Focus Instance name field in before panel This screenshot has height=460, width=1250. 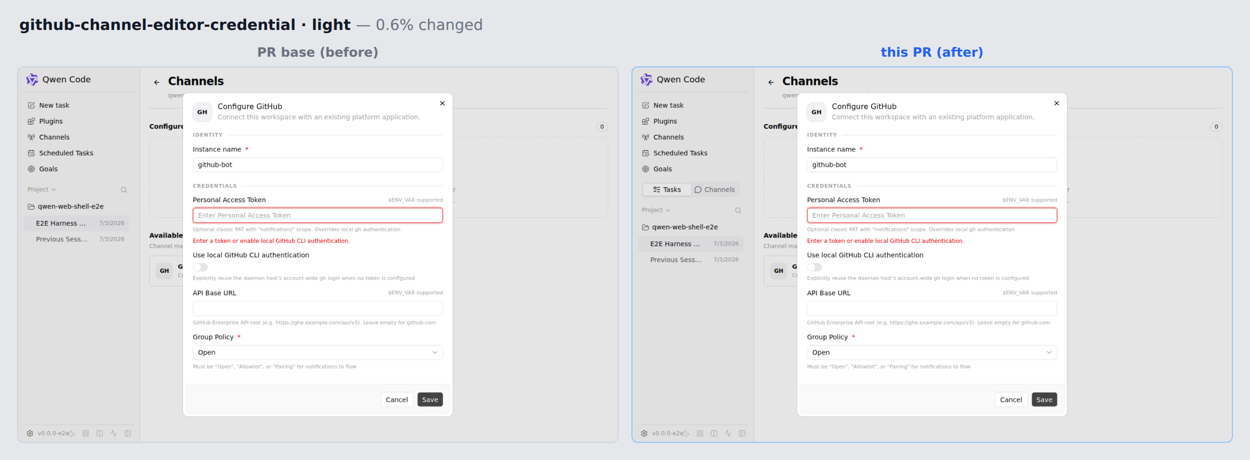tap(318, 165)
